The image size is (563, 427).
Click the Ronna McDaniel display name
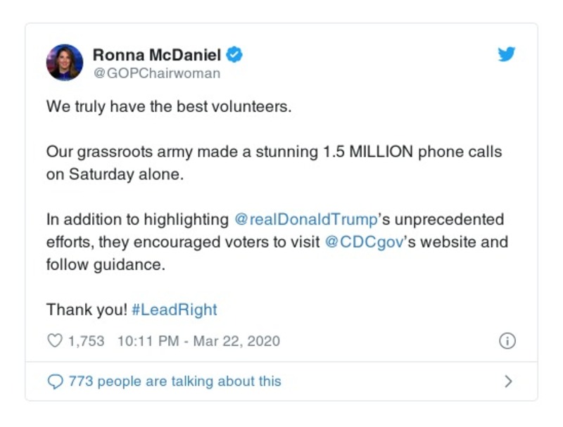[159, 54]
